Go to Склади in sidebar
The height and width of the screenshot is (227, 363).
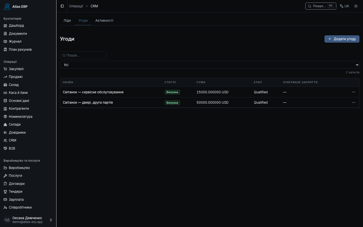28,124
